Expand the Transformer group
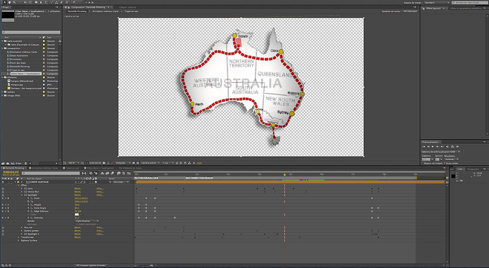This screenshot has height=268, width=489. [18, 237]
